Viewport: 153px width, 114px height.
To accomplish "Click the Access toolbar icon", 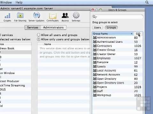I will 65,17.
